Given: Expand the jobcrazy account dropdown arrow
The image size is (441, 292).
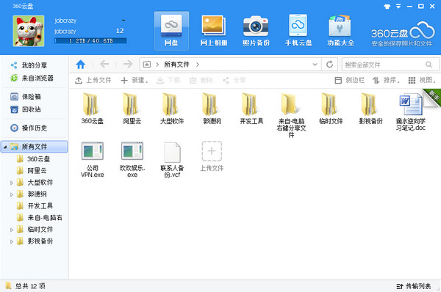Looking at the screenshot, I should 123,21.
